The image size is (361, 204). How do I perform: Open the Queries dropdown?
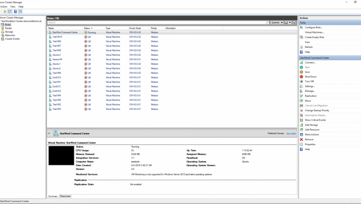(277, 22)
